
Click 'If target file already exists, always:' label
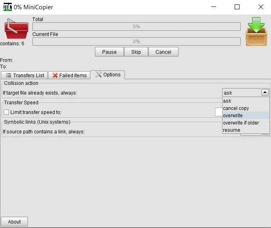[40, 93]
